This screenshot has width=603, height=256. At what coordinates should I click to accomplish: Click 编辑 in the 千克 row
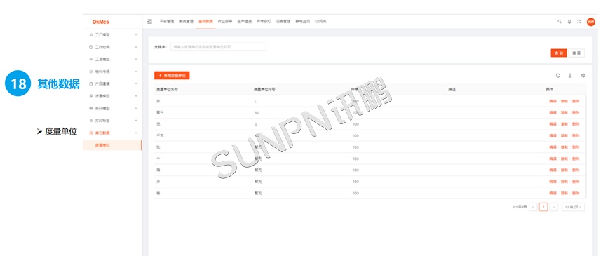(x=553, y=136)
